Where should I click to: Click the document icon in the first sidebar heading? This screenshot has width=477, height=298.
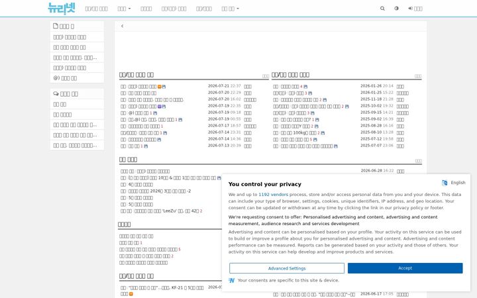[x=56, y=26]
